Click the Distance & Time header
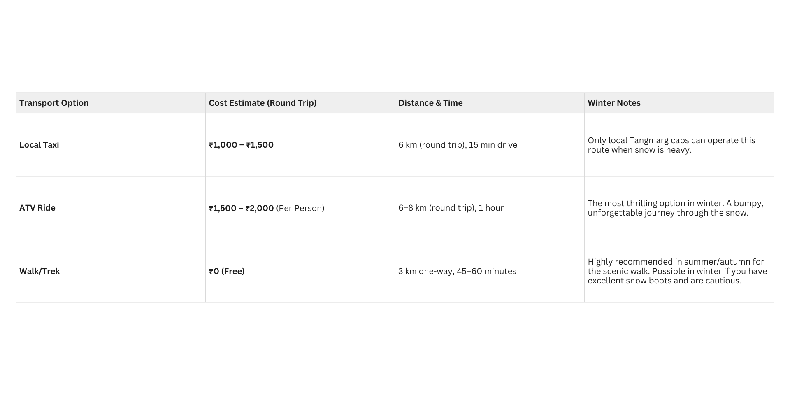 (430, 103)
